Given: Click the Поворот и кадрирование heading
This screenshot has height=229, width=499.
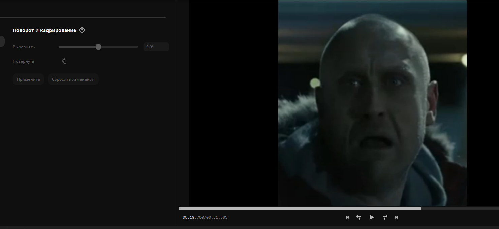Looking at the screenshot, I should (x=44, y=30).
